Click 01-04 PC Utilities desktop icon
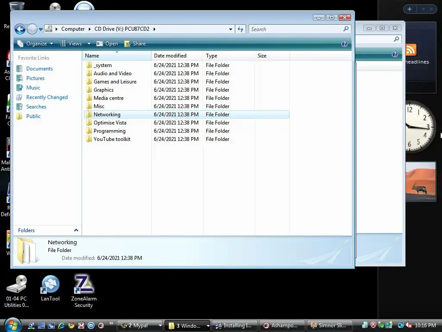The image size is (442, 332). pyautogui.click(x=16, y=292)
